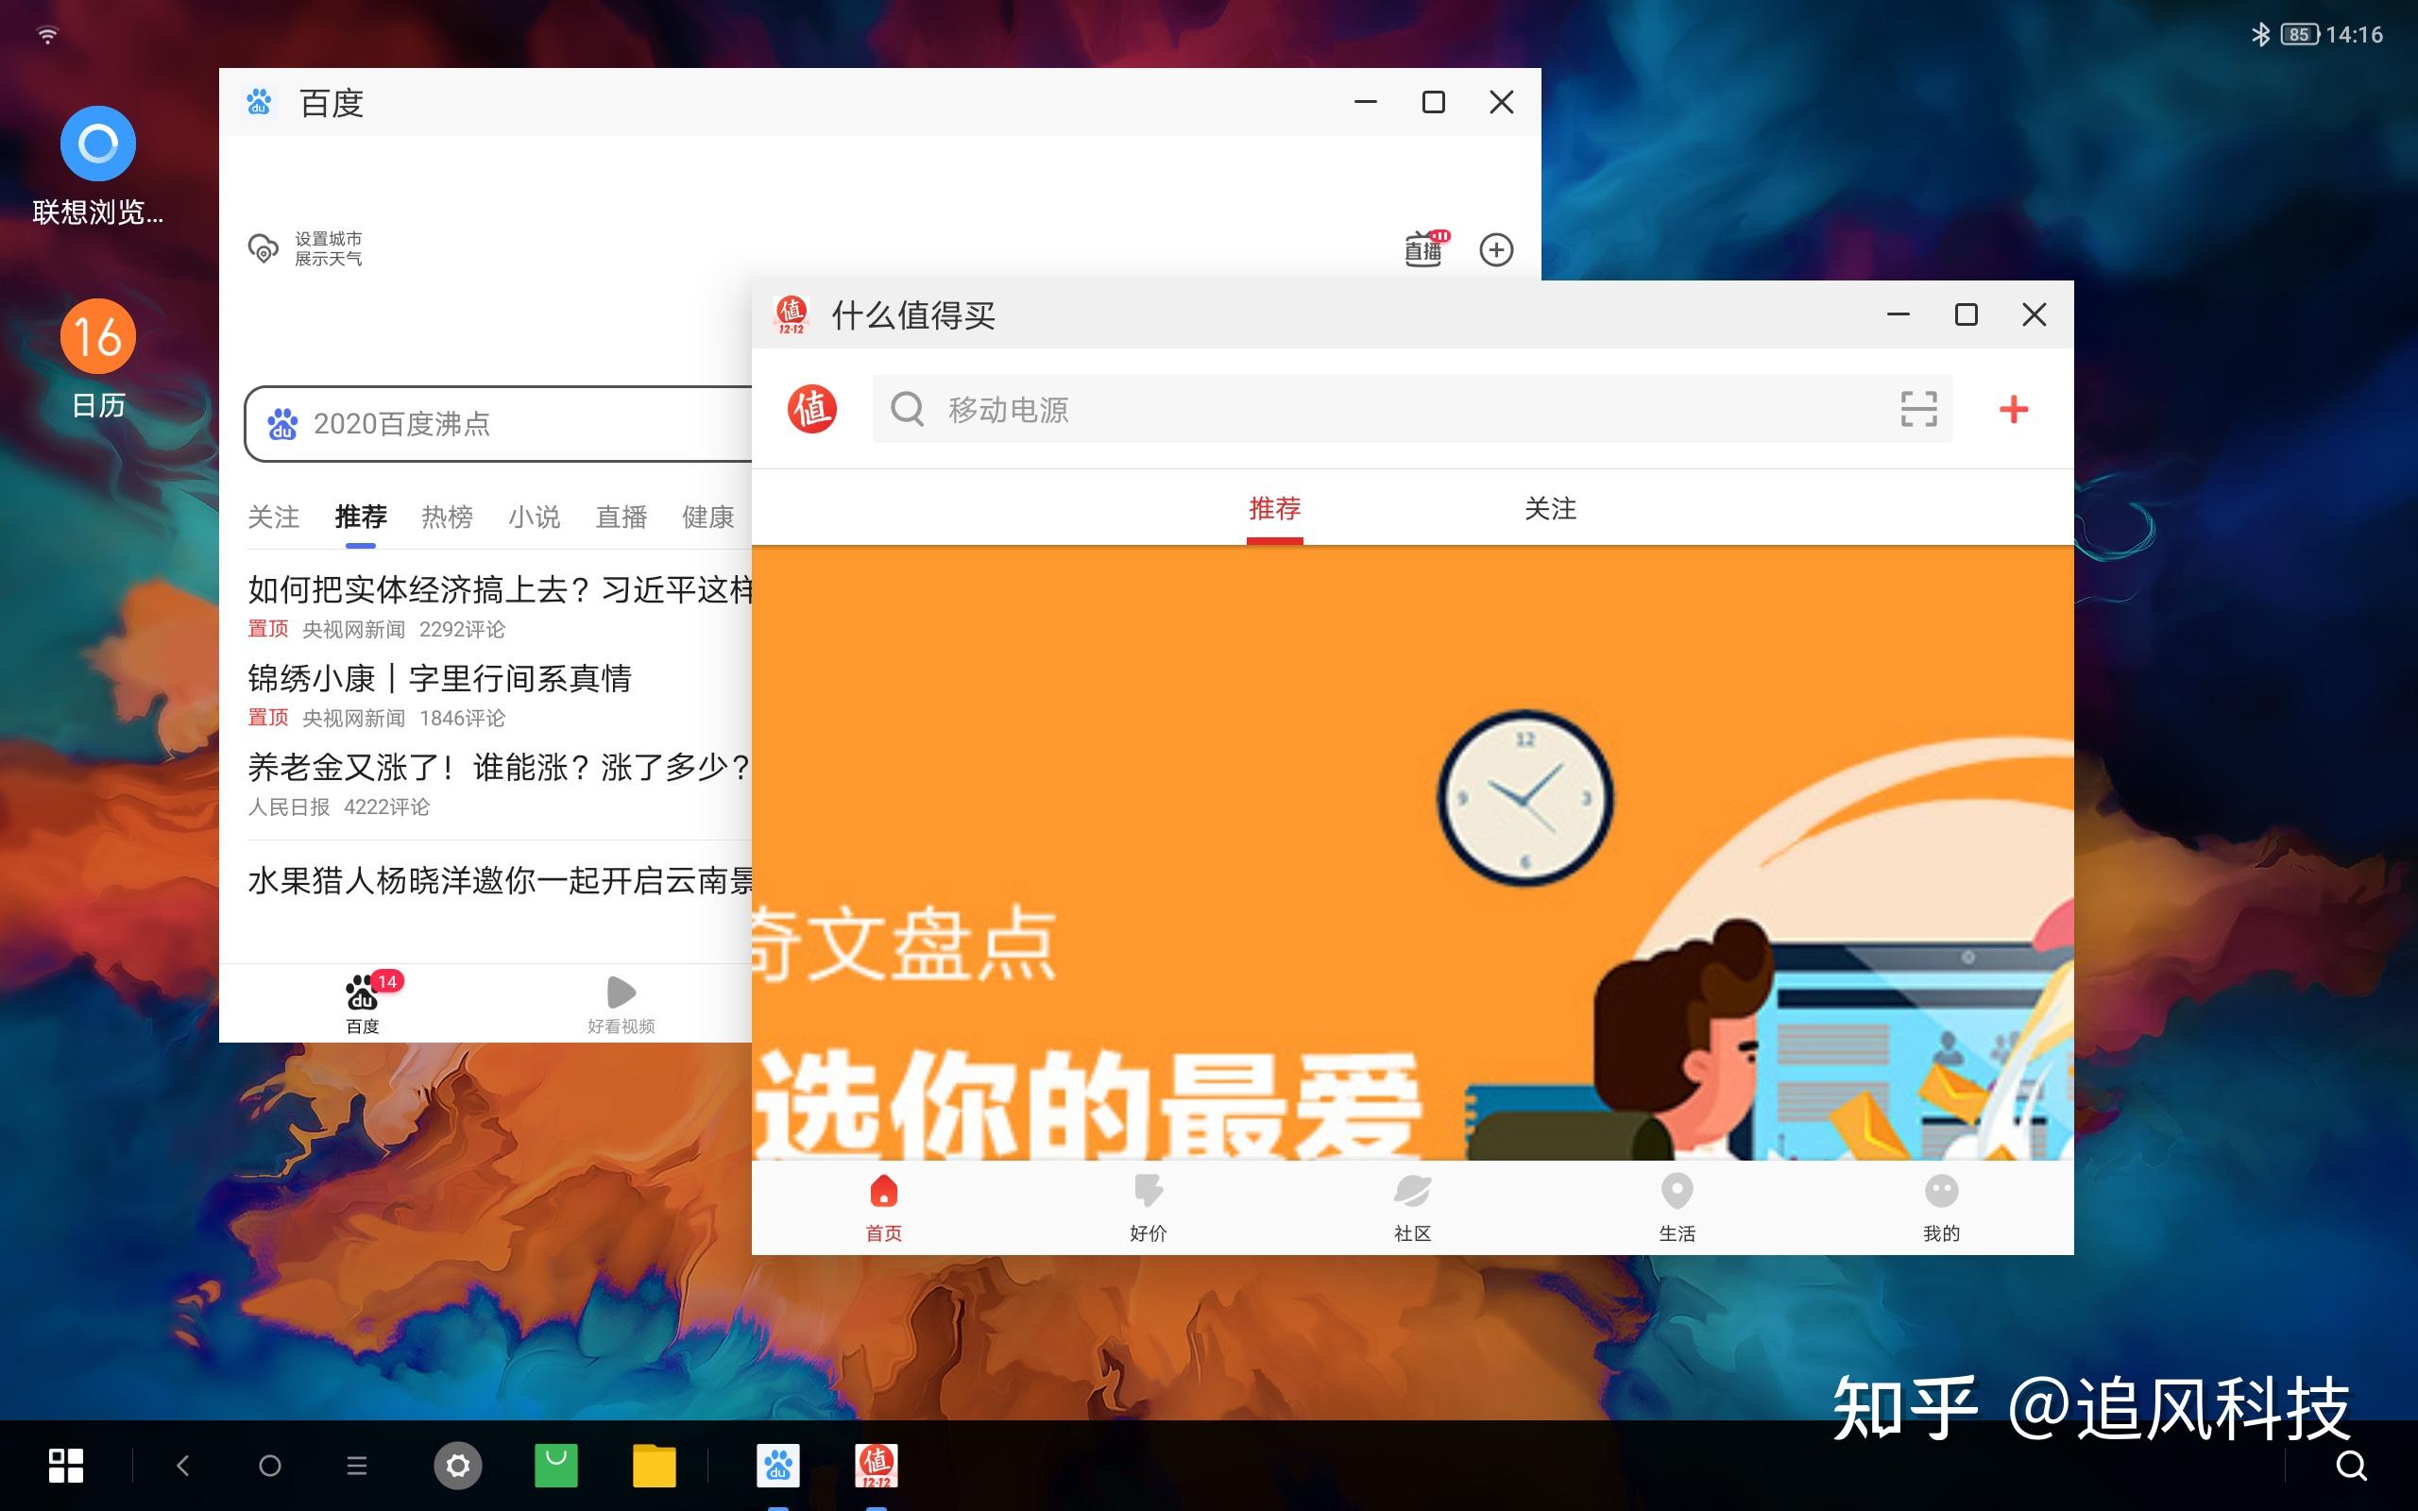
Task: Open the green app store icon in taskbar
Action: (556, 1466)
